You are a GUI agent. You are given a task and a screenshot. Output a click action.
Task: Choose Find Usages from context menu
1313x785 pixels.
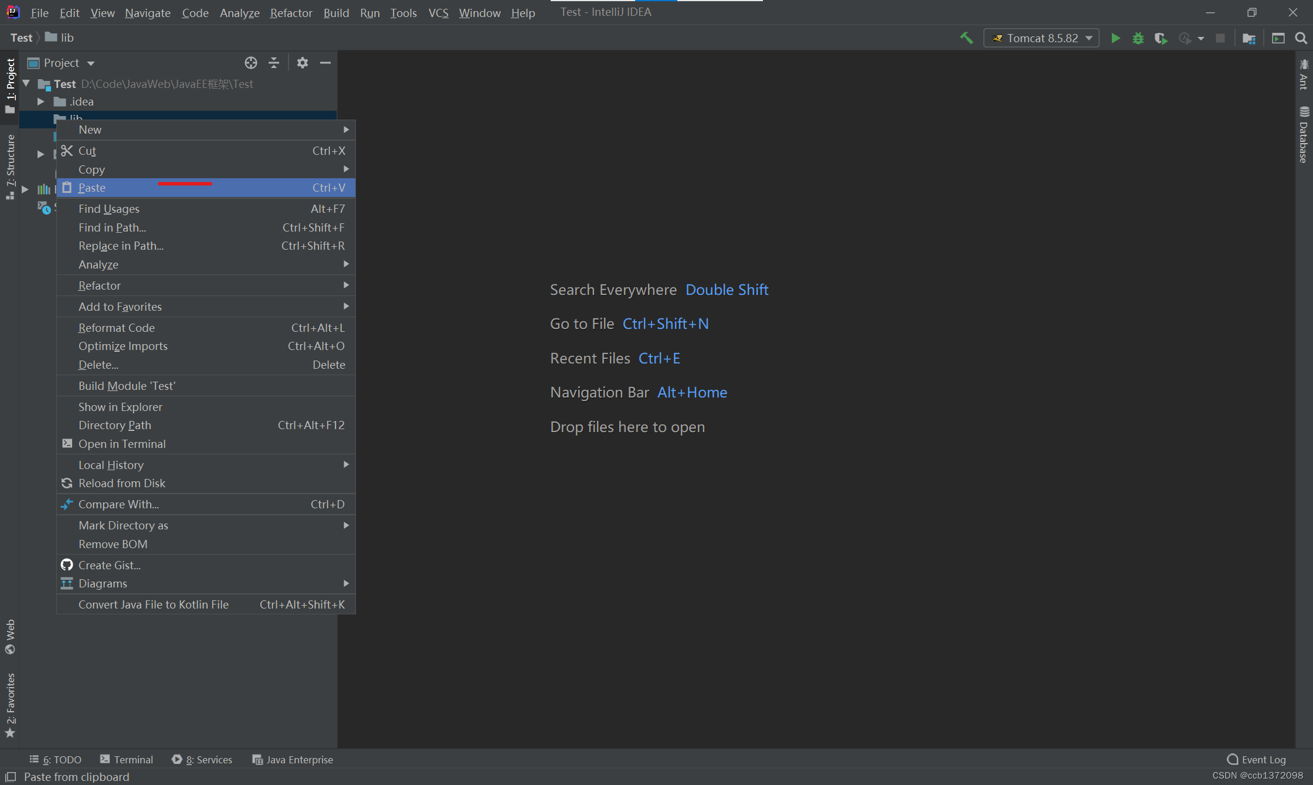(x=206, y=209)
